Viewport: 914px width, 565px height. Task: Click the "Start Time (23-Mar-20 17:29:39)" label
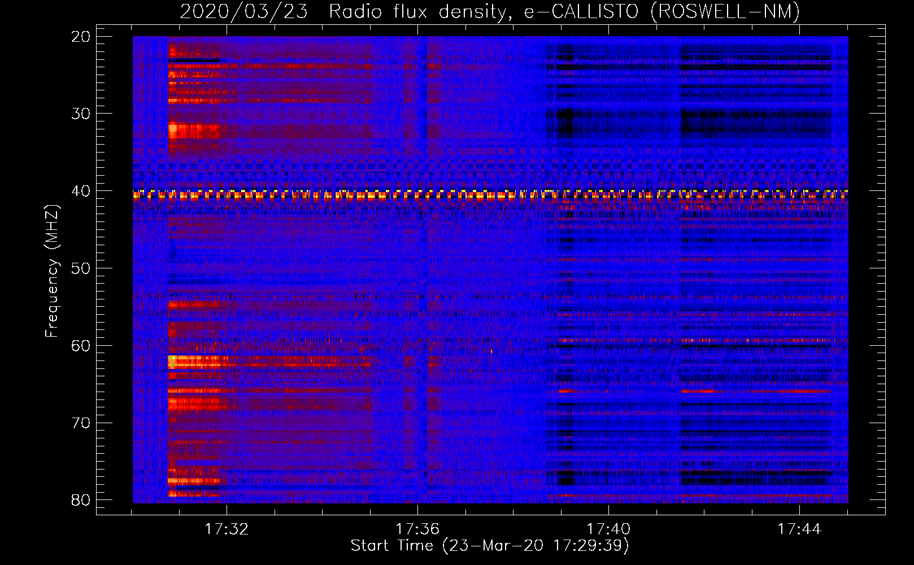490,545
